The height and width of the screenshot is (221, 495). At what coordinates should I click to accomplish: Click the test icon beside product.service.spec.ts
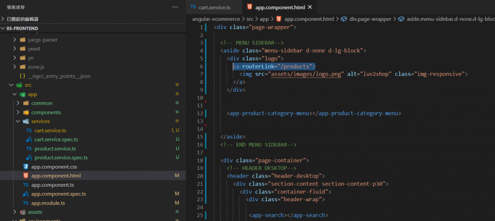[x=29, y=157]
